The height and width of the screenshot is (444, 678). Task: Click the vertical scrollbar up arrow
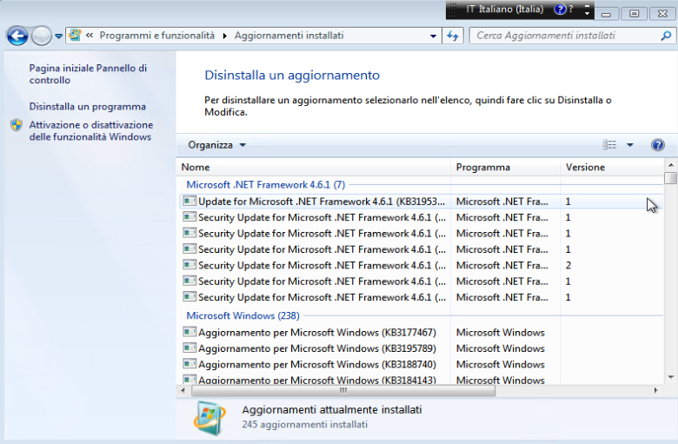click(671, 165)
